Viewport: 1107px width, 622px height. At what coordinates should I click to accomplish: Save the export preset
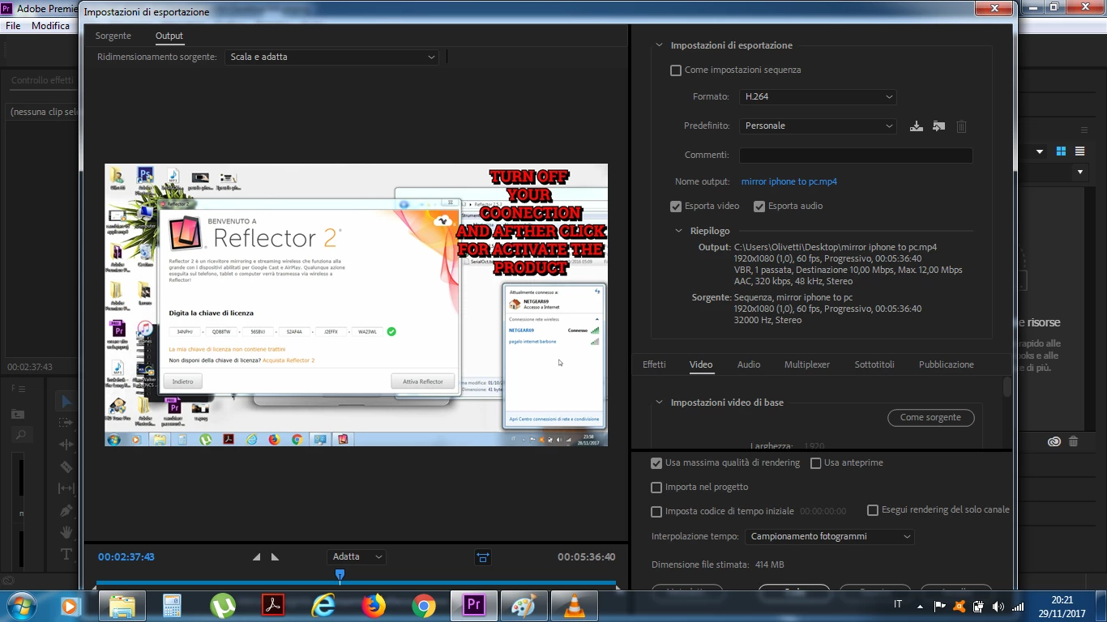[x=917, y=126]
